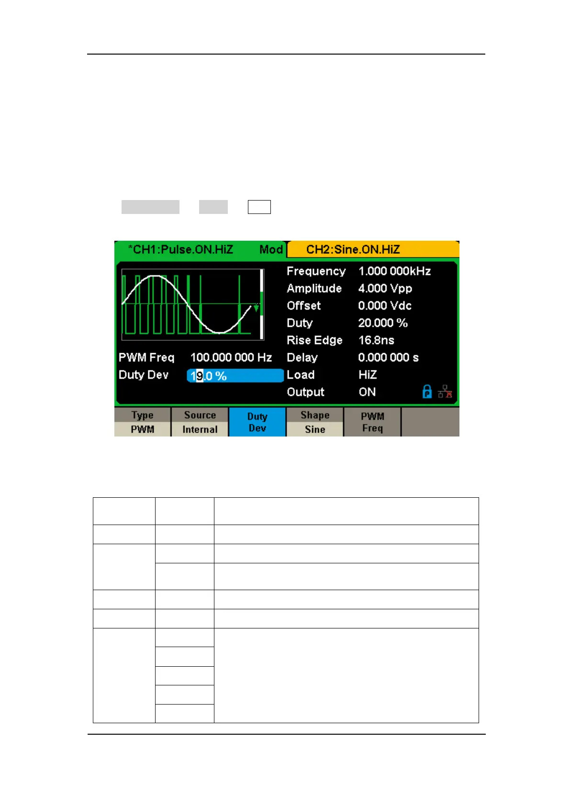Click the Output value ON
This screenshot has width=570, height=806.
(x=367, y=392)
